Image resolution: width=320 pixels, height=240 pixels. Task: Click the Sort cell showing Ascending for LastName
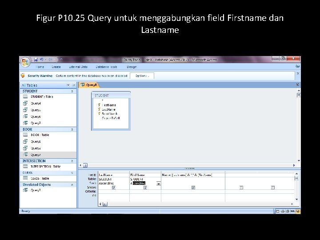[114, 183]
